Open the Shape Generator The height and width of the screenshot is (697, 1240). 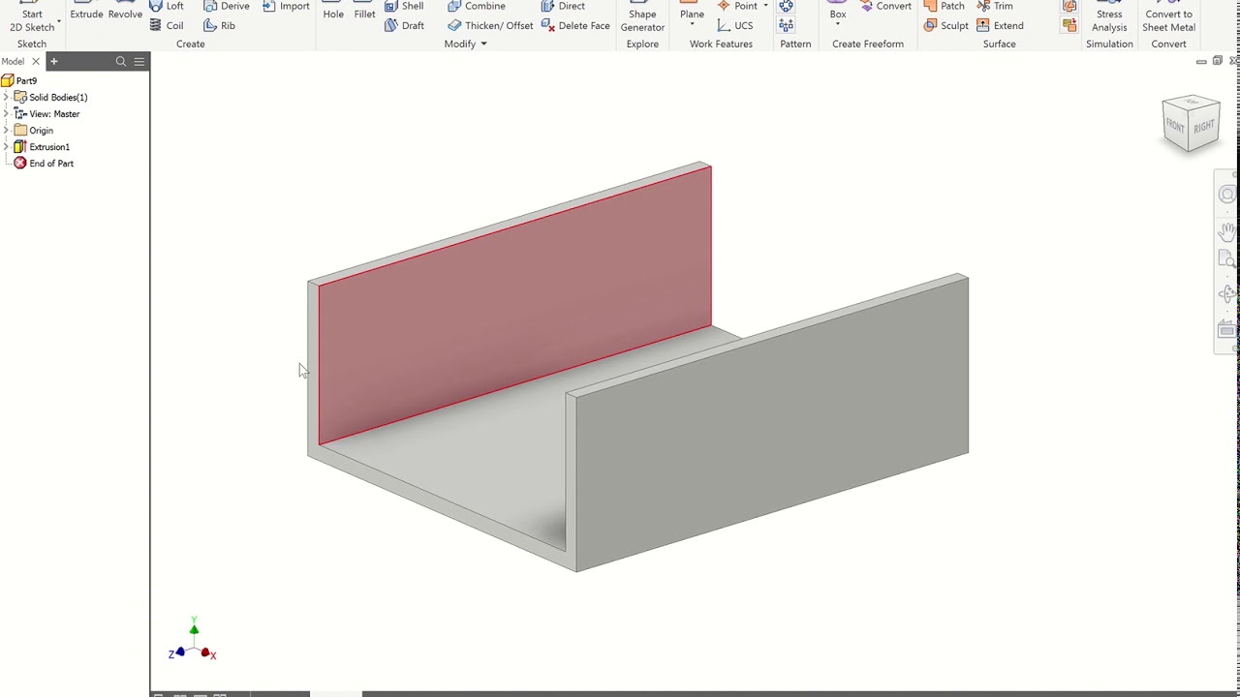[x=642, y=17]
